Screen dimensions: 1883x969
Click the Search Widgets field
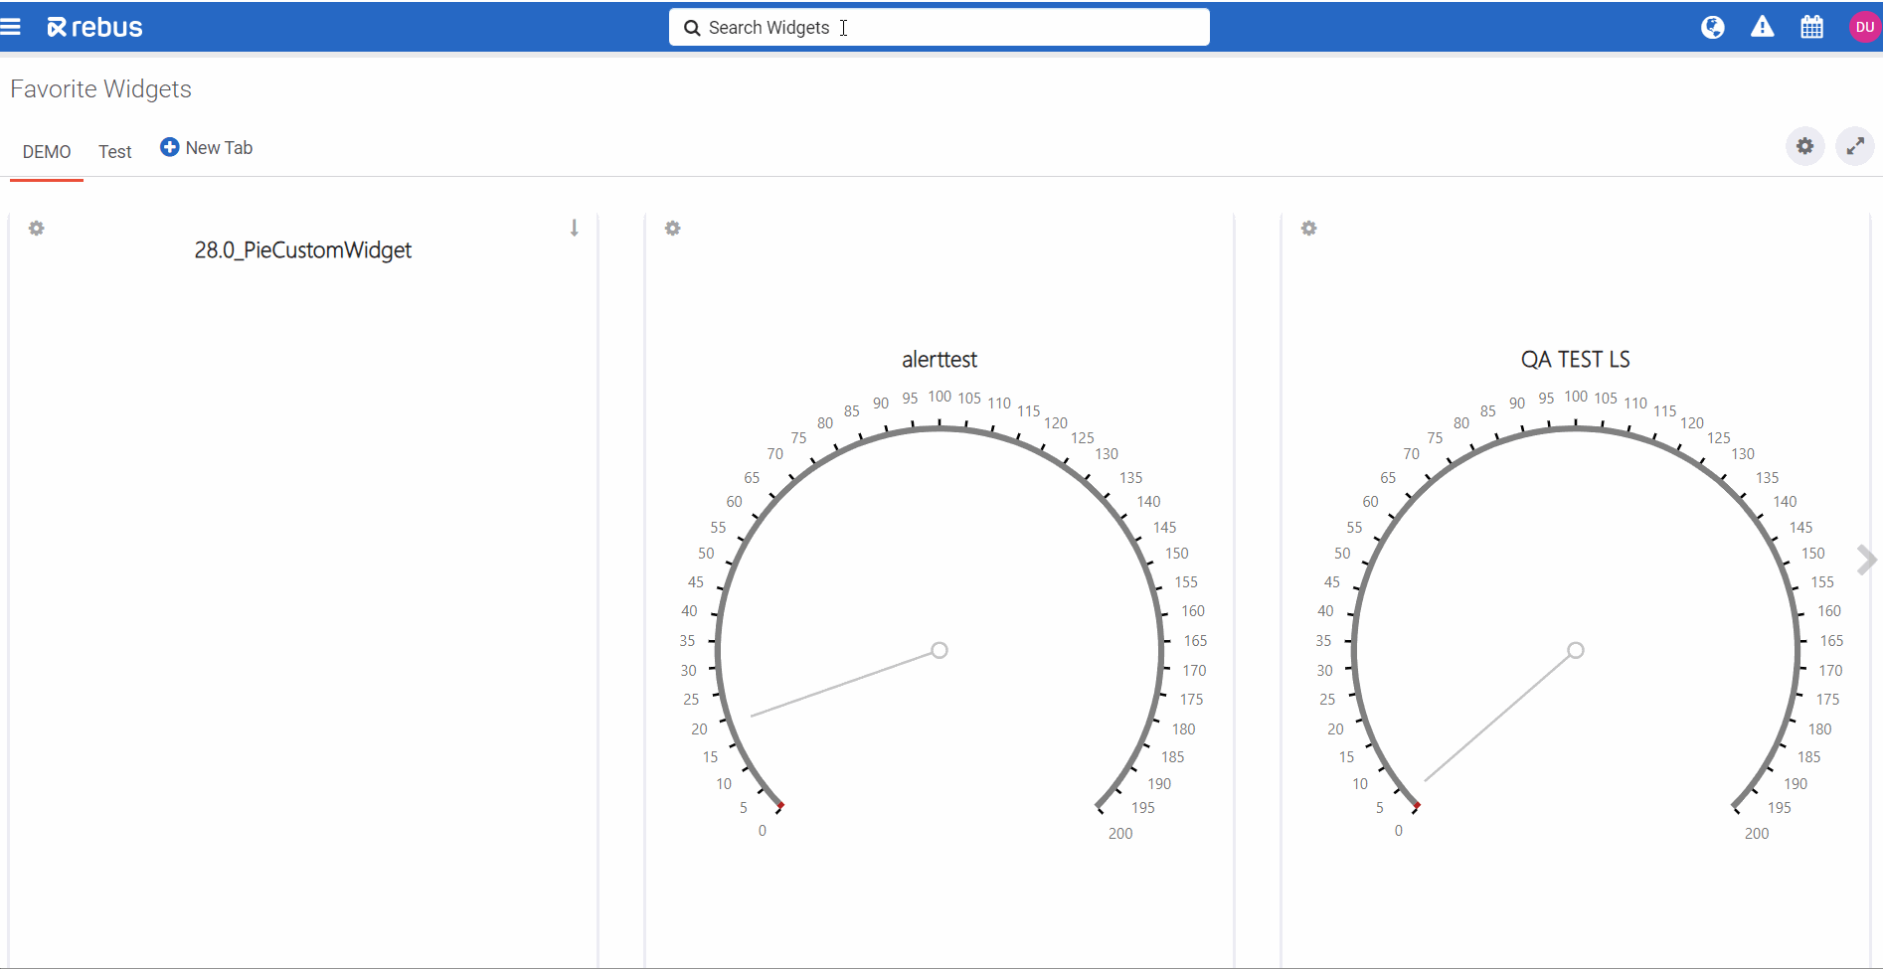939,28
